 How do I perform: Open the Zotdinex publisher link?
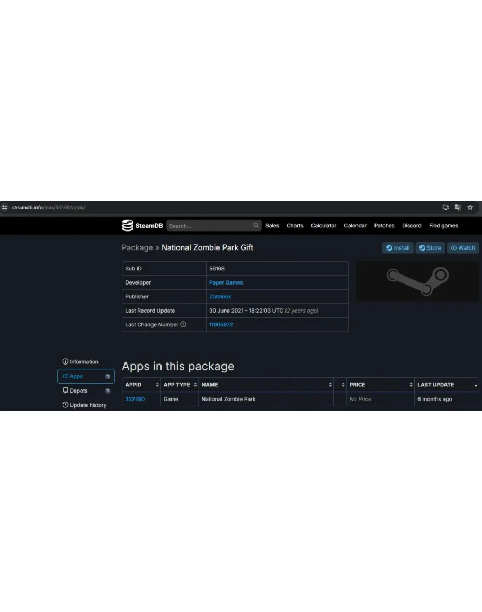(220, 297)
